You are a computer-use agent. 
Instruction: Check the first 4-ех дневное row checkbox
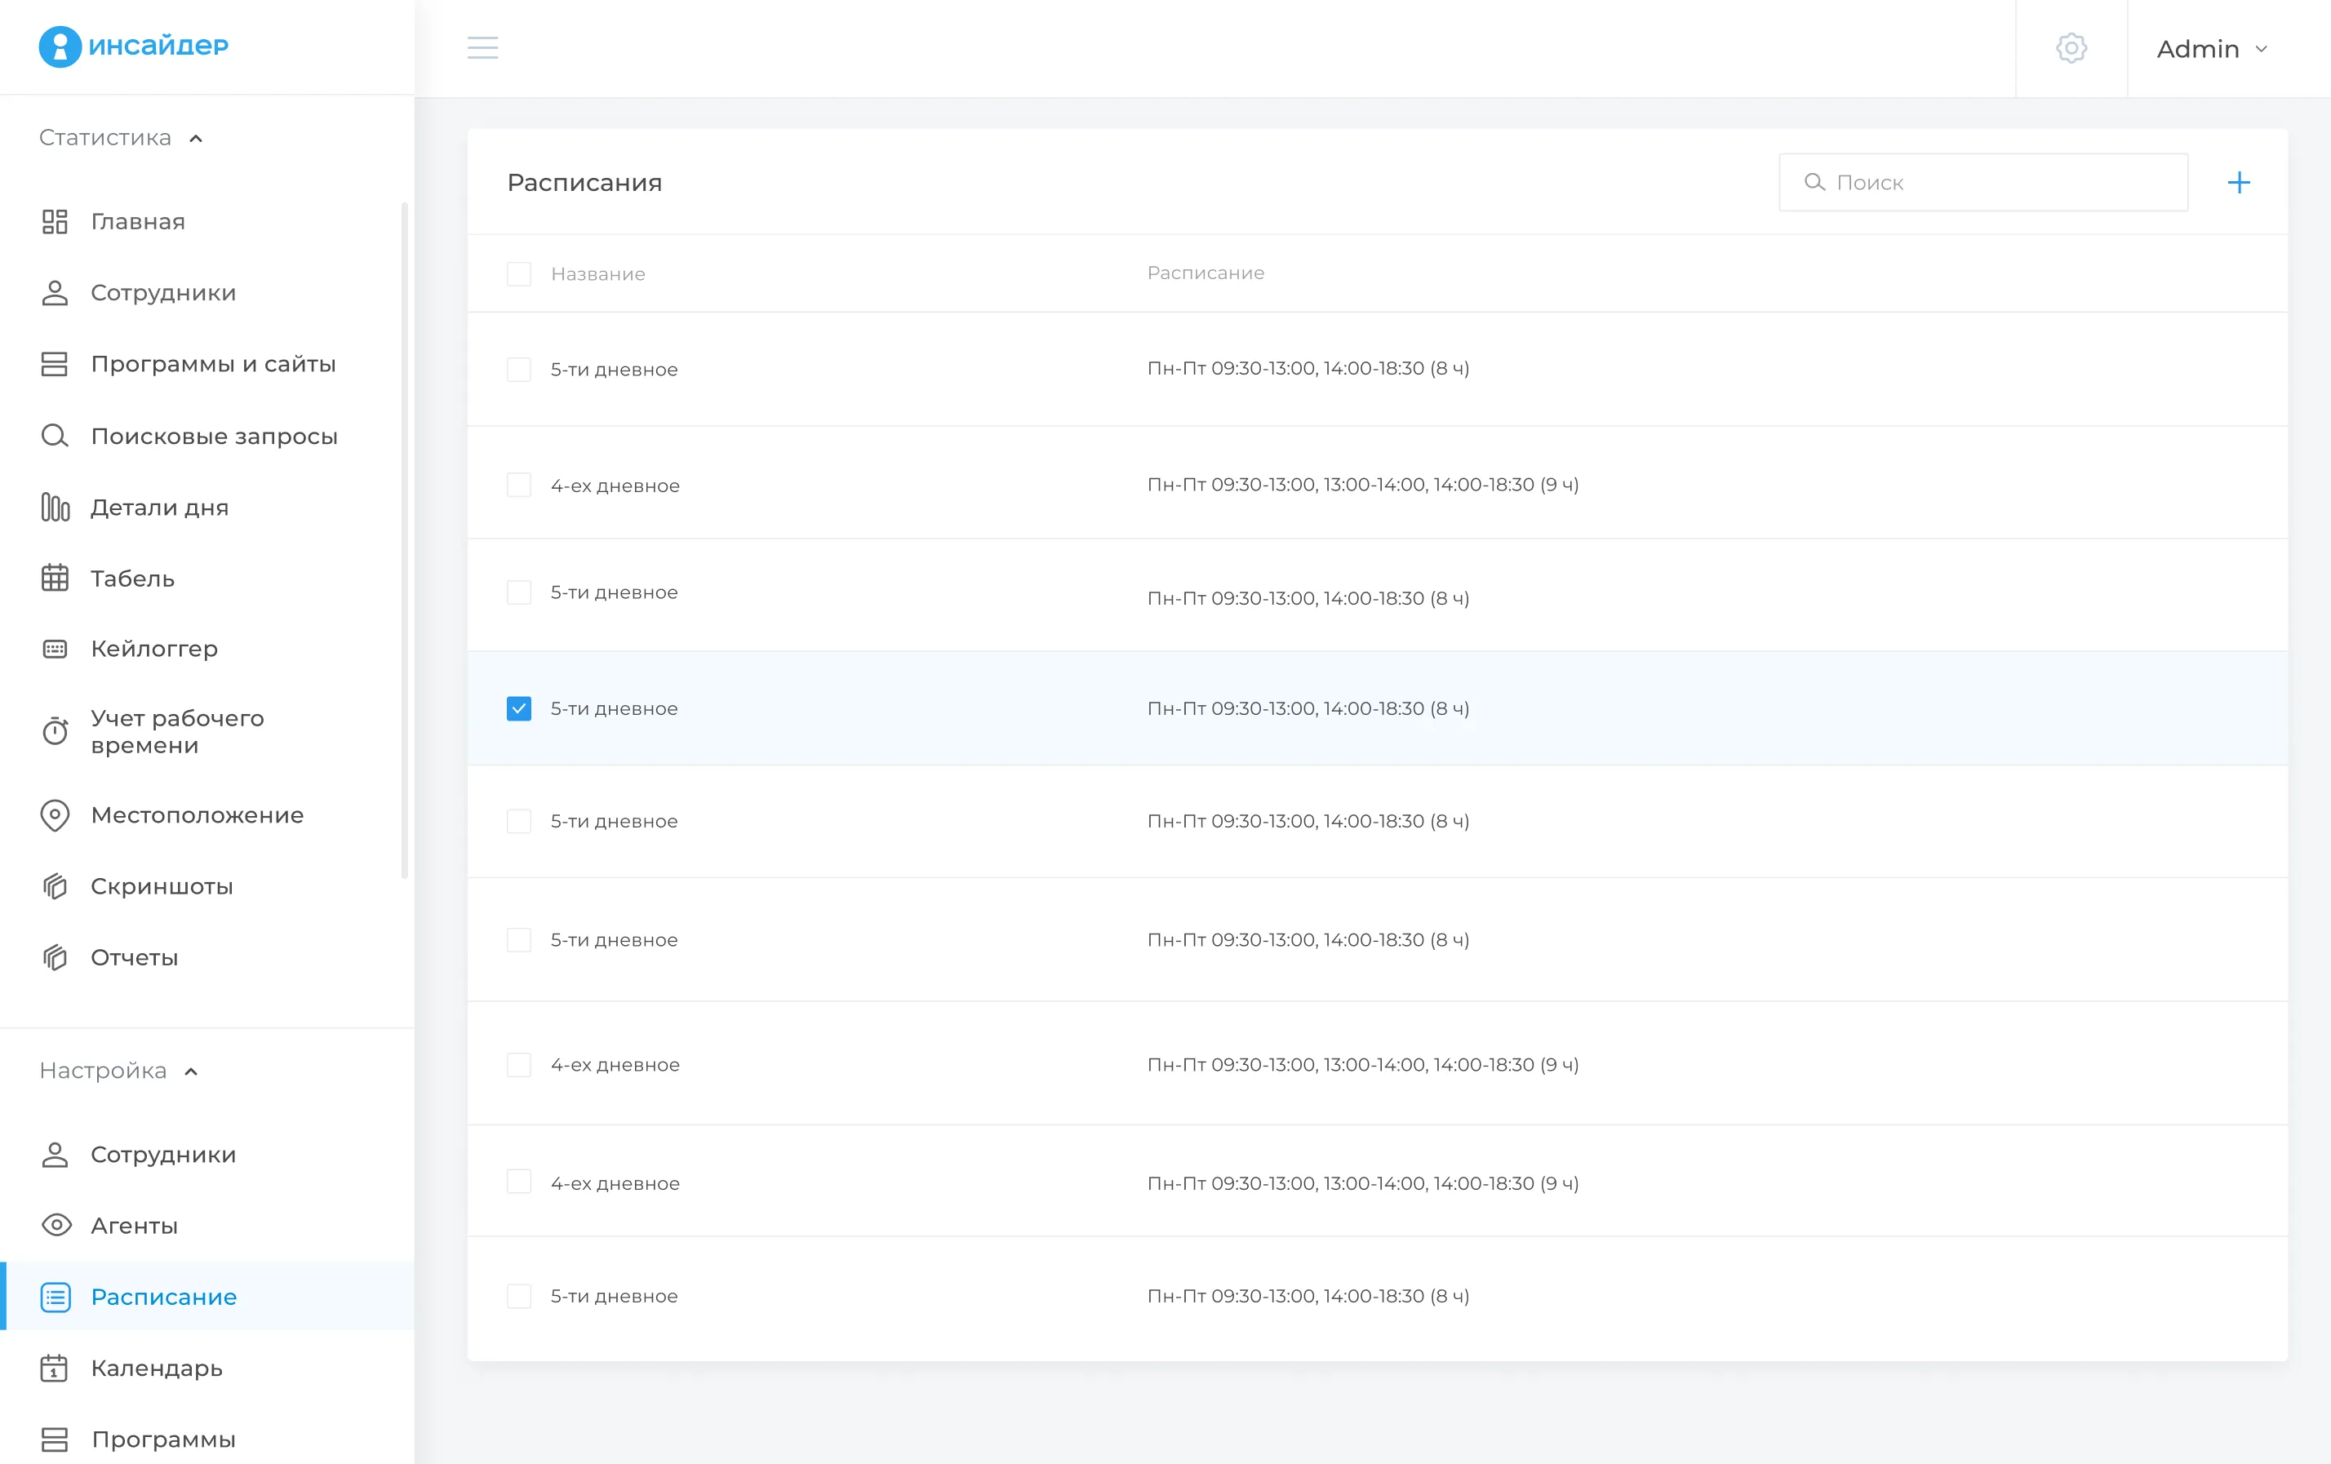[x=519, y=485]
